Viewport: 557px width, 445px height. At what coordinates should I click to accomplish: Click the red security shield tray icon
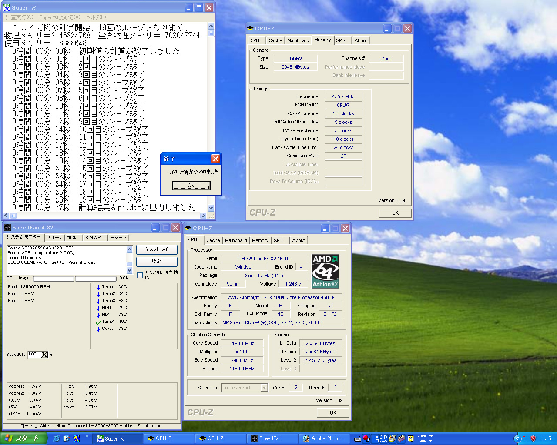point(533,438)
